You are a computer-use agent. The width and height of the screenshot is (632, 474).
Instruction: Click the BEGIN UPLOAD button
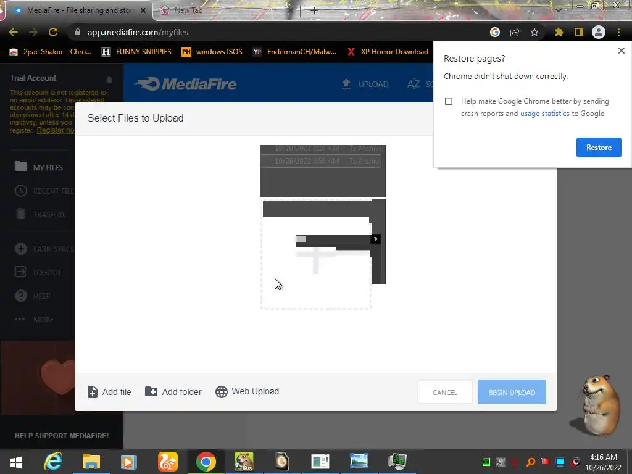pos(512,392)
